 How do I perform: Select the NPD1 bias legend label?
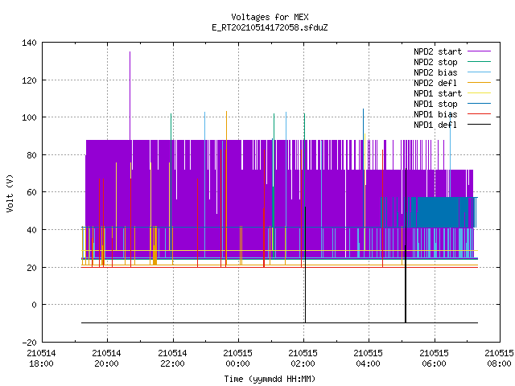(435, 114)
